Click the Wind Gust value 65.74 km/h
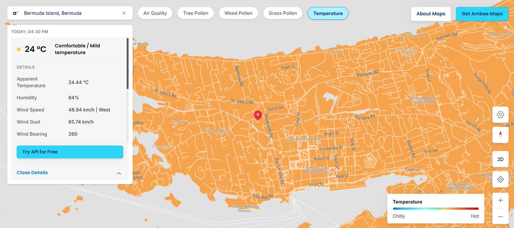 pos(81,122)
